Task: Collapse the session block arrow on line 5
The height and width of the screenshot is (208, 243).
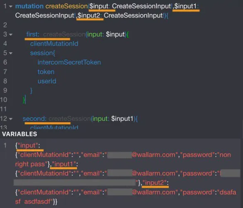Action: click(11, 53)
